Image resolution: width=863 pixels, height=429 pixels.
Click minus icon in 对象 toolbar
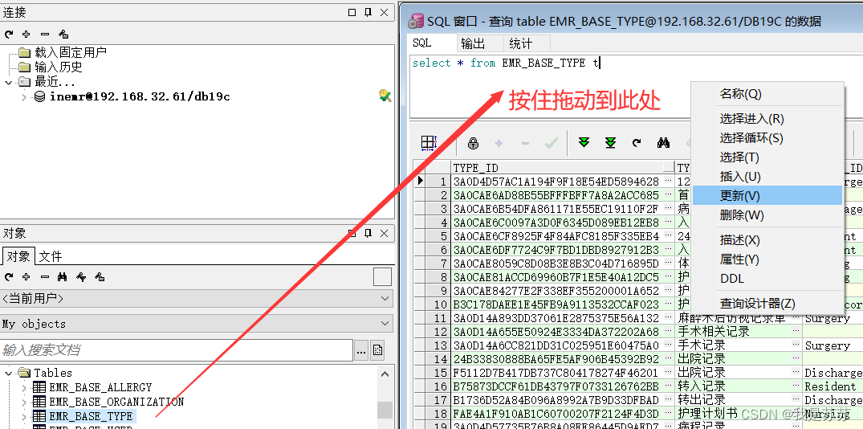(x=45, y=277)
